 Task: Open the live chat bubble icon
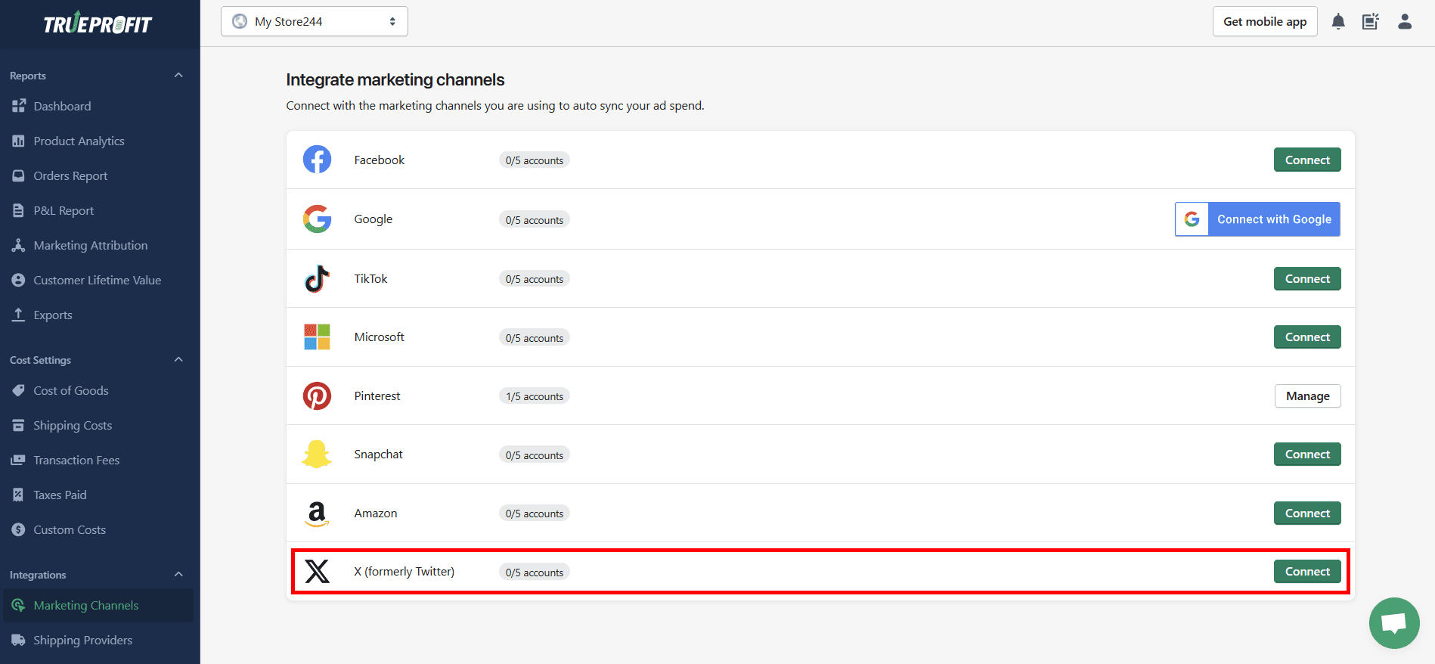[1394, 623]
